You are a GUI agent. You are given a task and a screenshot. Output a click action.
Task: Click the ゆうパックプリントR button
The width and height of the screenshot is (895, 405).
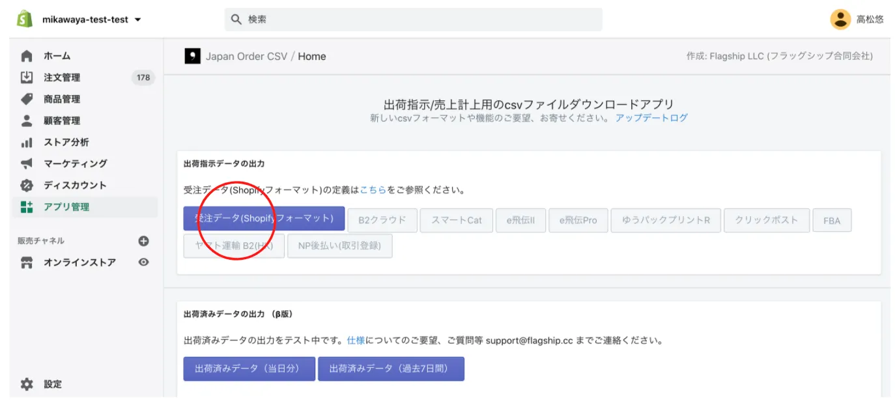click(x=666, y=220)
